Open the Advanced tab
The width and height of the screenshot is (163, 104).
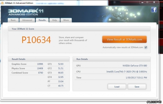pos(27,20)
